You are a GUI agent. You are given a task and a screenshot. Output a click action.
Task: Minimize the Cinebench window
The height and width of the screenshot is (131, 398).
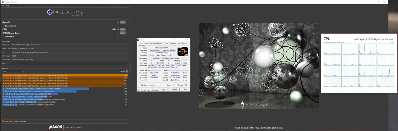(373, 2)
